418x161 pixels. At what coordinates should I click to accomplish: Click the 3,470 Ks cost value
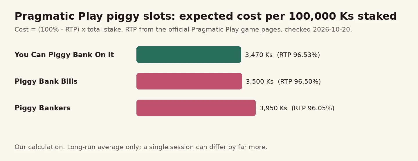(x=259, y=55)
